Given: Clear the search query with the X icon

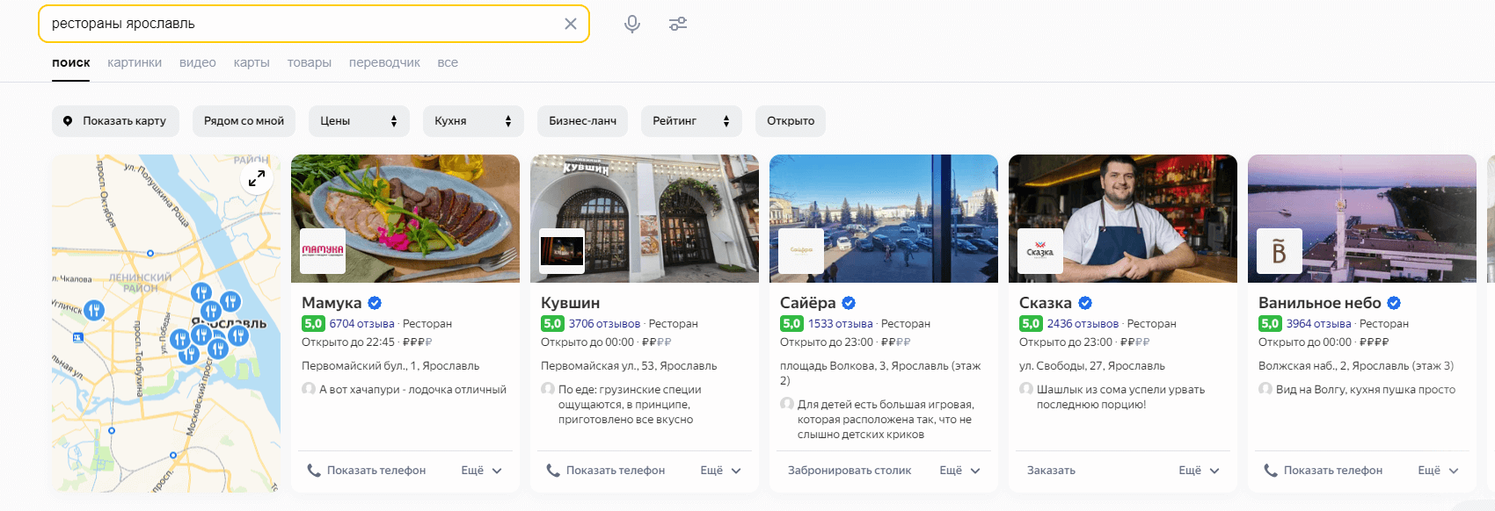Looking at the screenshot, I should coord(571,24).
